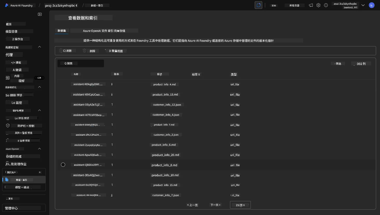Screen dimensions: 380x215
Task: Open the 25/页 page size dropdown
Action: click(240, 205)
